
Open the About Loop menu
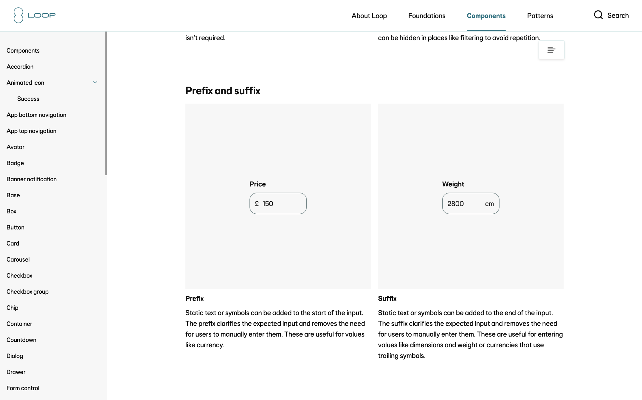[x=369, y=16]
